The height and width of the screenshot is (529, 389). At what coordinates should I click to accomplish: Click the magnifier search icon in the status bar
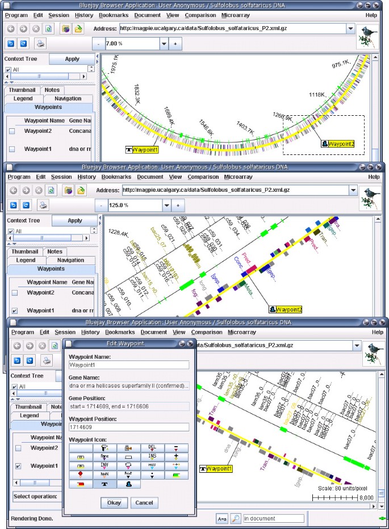pos(236,518)
